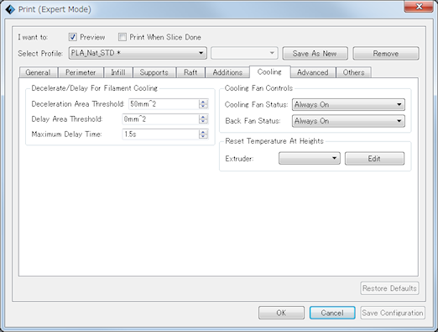Click the Edit button for extruder temperature

[374, 159]
